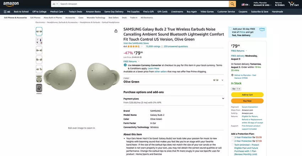This screenshot has width=302, height=156.
Task: Check the 3-Year Protection plan box
Action: (x=232, y=137)
